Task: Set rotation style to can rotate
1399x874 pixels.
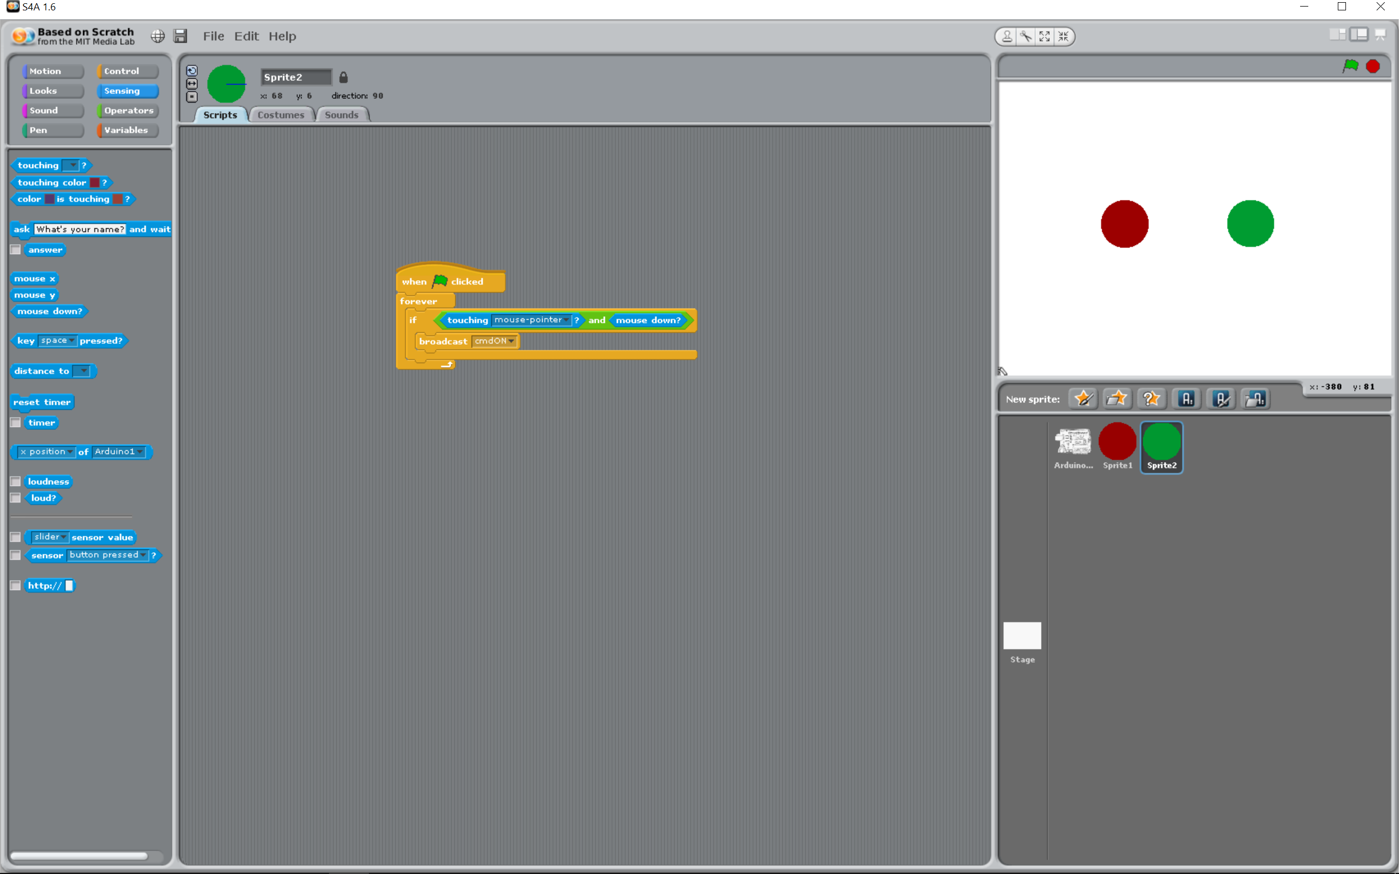Action: pyautogui.click(x=192, y=70)
